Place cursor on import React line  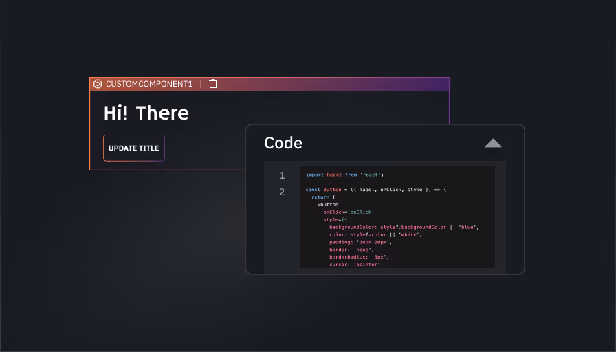tap(344, 175)
